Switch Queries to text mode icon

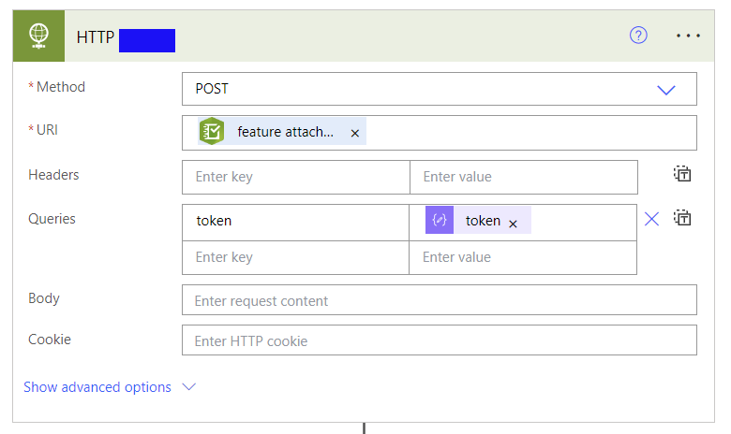point(683,218)
